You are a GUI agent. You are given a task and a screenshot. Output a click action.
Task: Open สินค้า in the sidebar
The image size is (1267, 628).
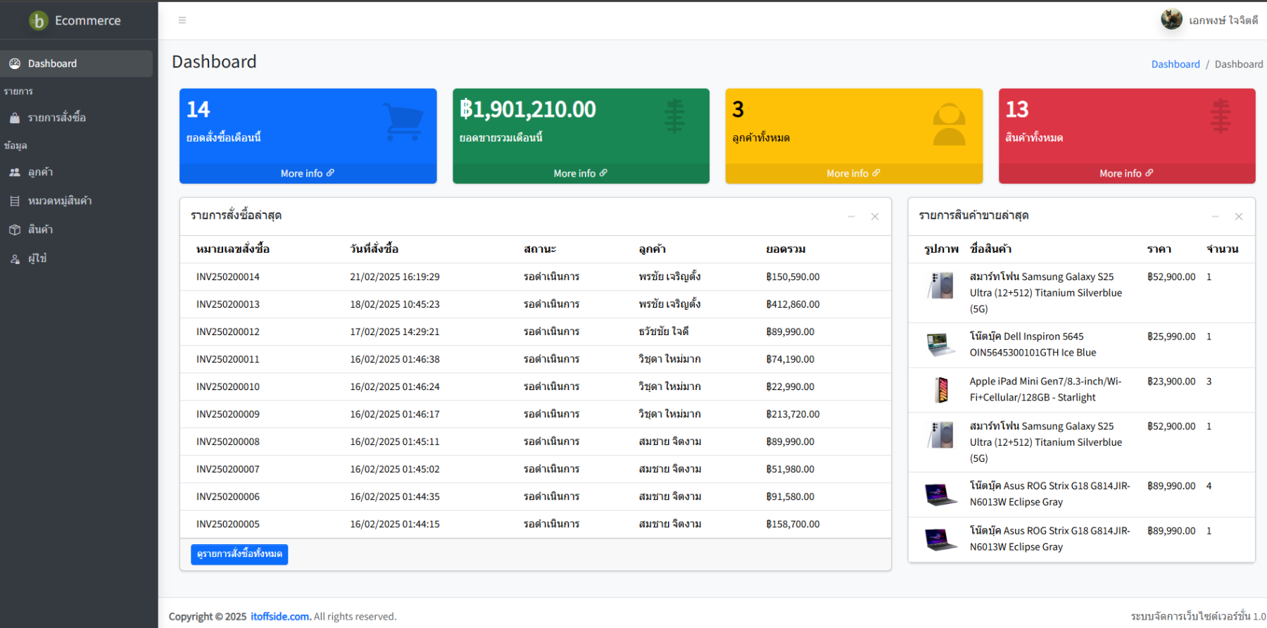pos(77,230)
